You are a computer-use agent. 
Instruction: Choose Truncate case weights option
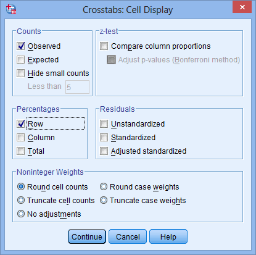coord(104,200)
